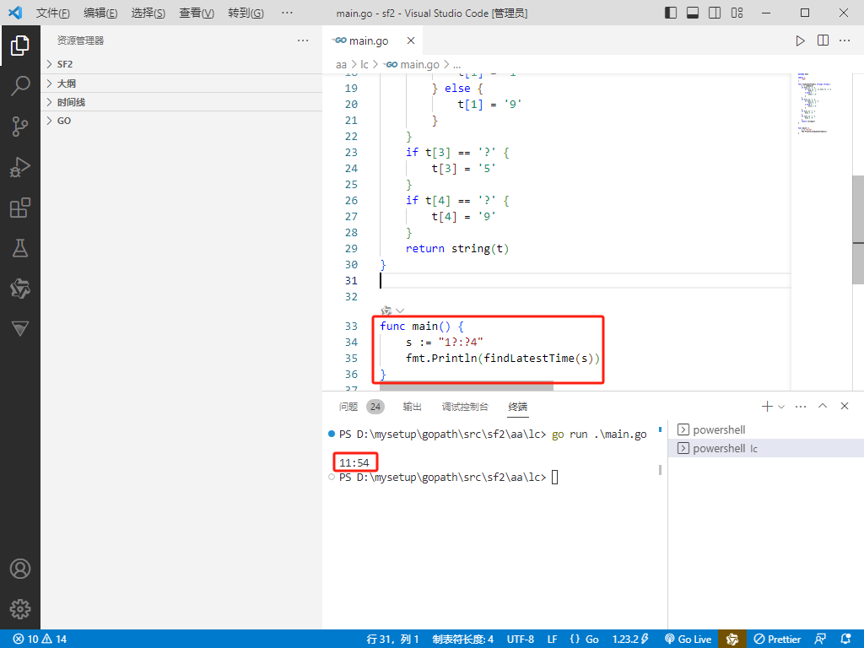Click the triangle icon in activity bar
864x648 pixels.
[x=20, y=329]
